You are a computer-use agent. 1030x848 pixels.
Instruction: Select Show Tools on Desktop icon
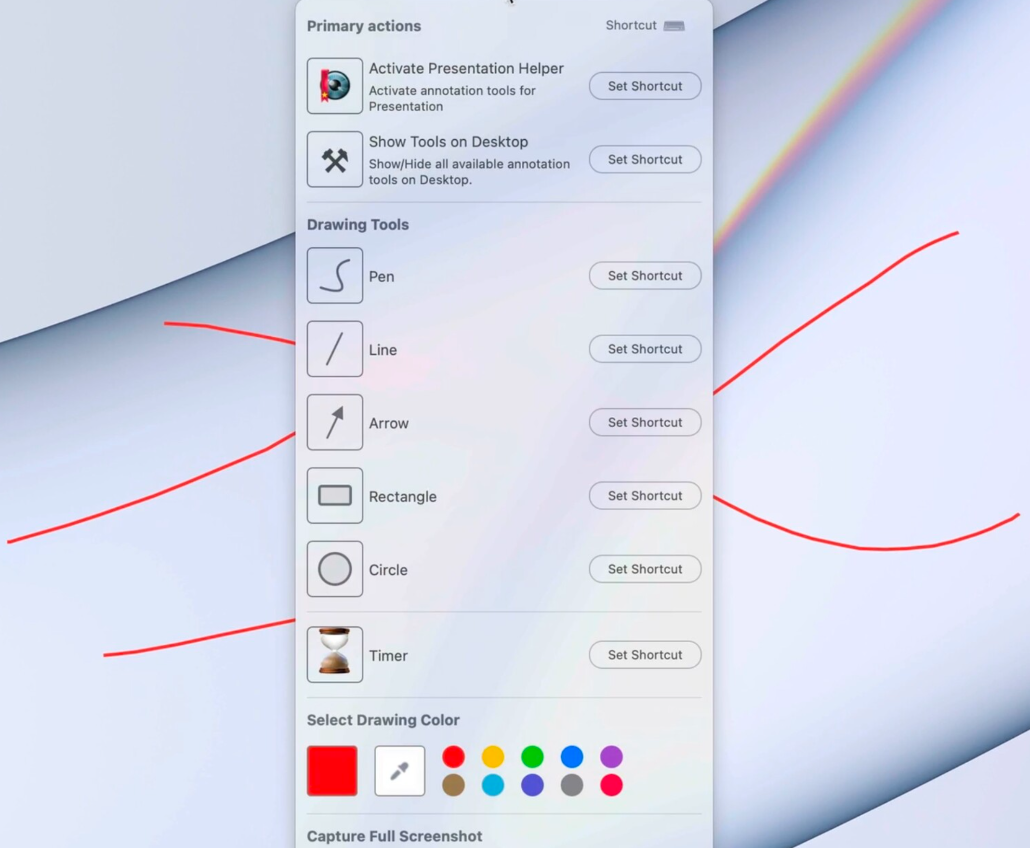[x=334, y=160]
